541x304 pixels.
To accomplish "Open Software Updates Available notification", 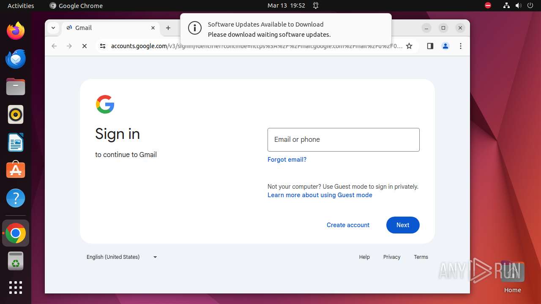I will (x=286, y=29).
